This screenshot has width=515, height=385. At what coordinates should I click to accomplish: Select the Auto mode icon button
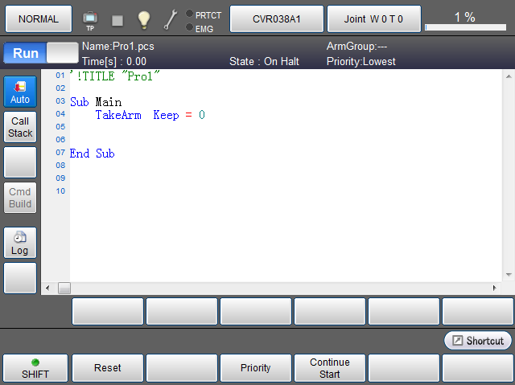pyautogui.click(x=20, y=92)
